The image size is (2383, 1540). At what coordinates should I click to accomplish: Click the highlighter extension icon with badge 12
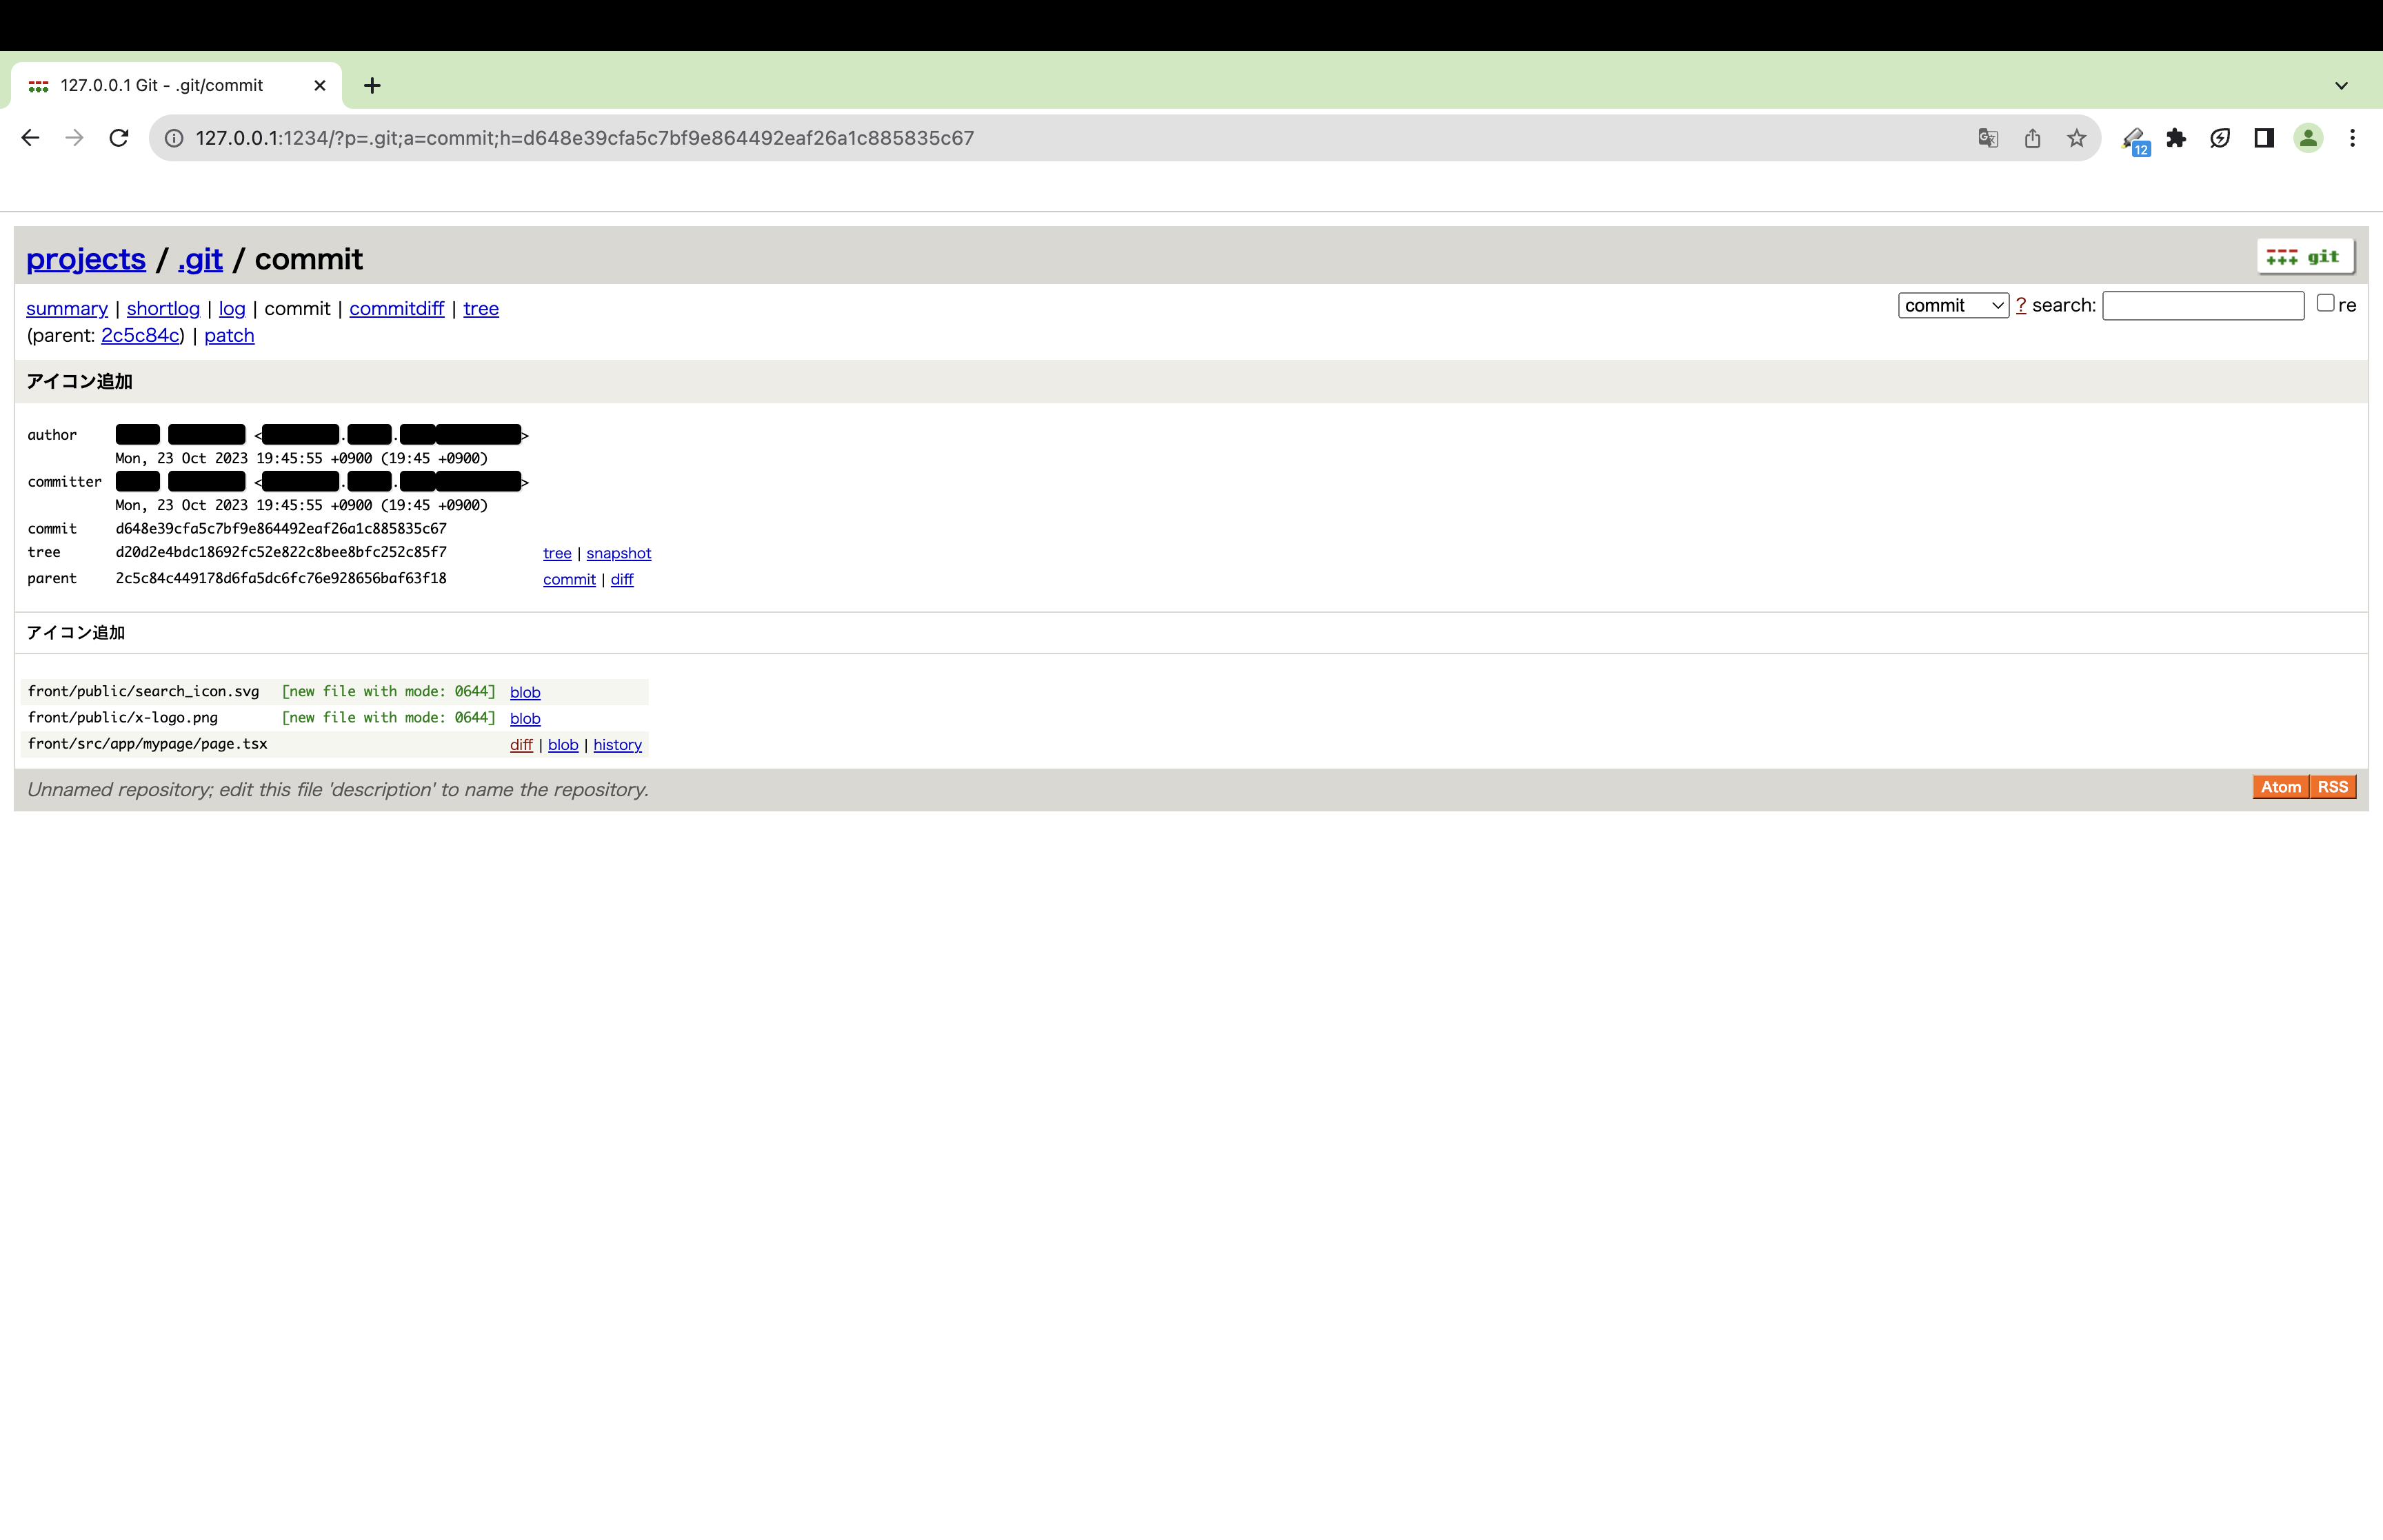click(2133, 138)
